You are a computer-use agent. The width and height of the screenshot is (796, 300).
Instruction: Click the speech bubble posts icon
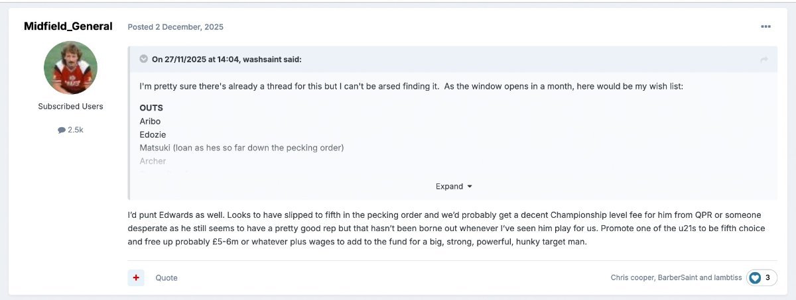[x=62, y=130]
